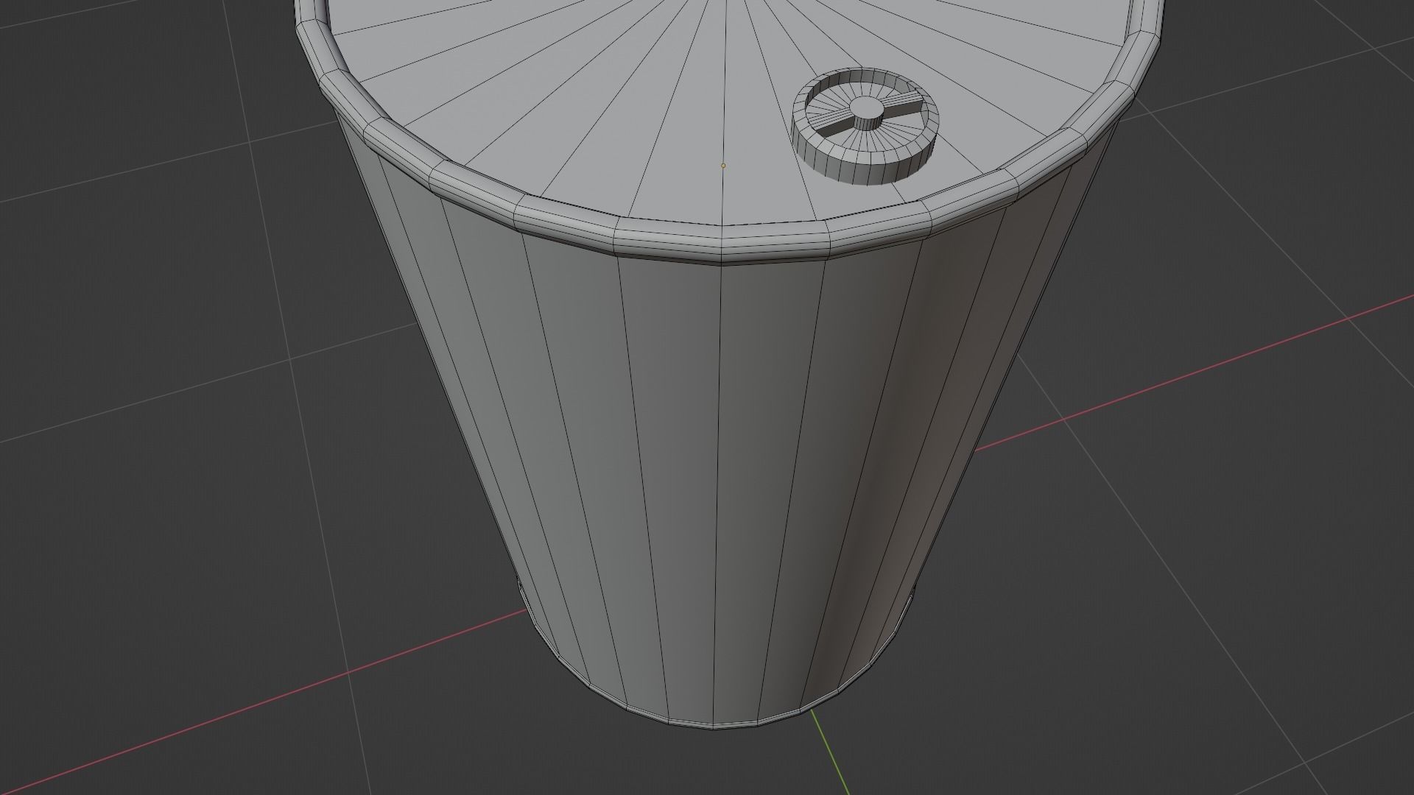Click the small orange origin point on the lid
The image size is (1414, 795).
click(x=723, y=166)
